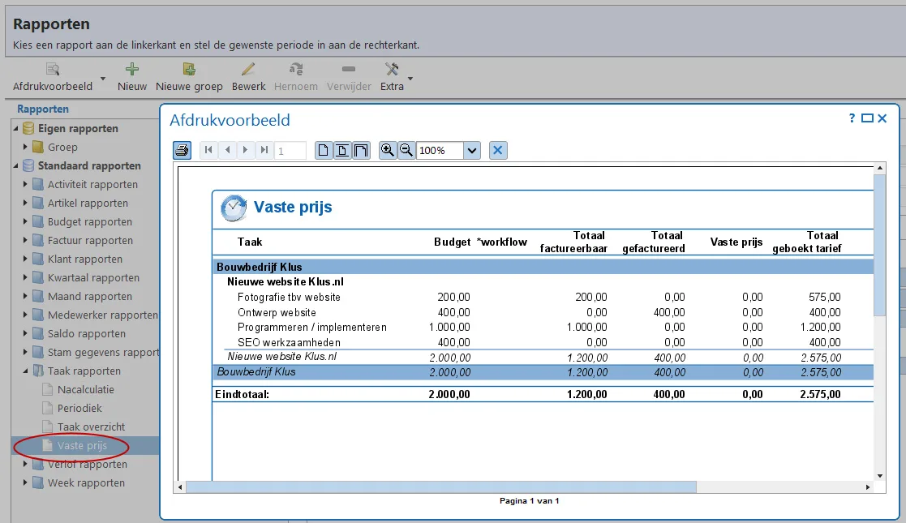Image resolution: width=906 pixels, height=523 pixels.
Task: Click the Bewerk pencil icon
Action: click(248, 70)
